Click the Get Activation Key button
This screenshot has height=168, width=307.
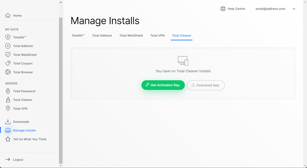coord(163,85)
